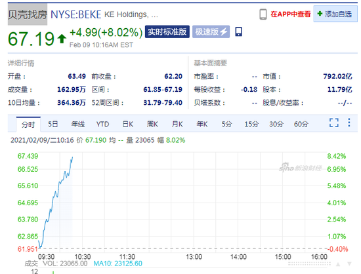Click the mobile phone icon beside 极速版
Viewport: 361px width, 274px height.
tap(238, 31)
